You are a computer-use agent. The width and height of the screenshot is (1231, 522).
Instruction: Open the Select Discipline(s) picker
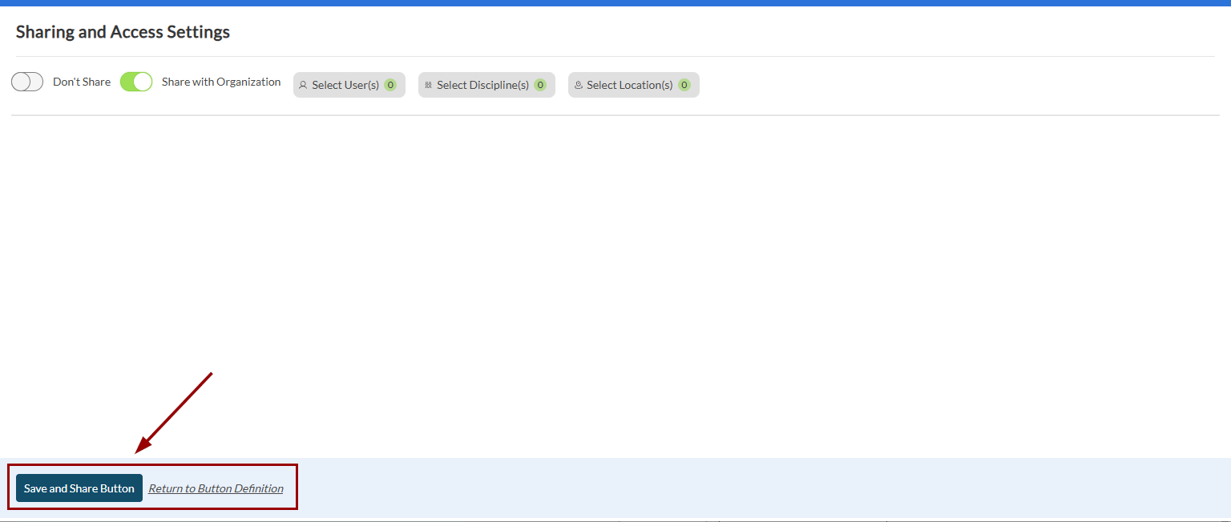[486, 85]
